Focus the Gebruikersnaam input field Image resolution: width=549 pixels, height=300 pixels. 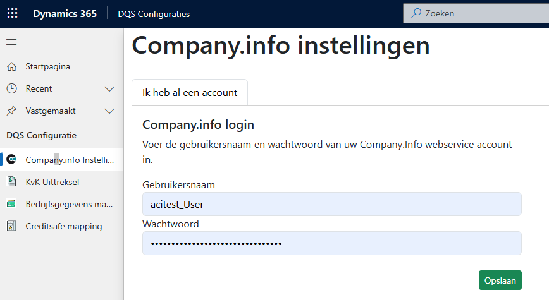332,204
